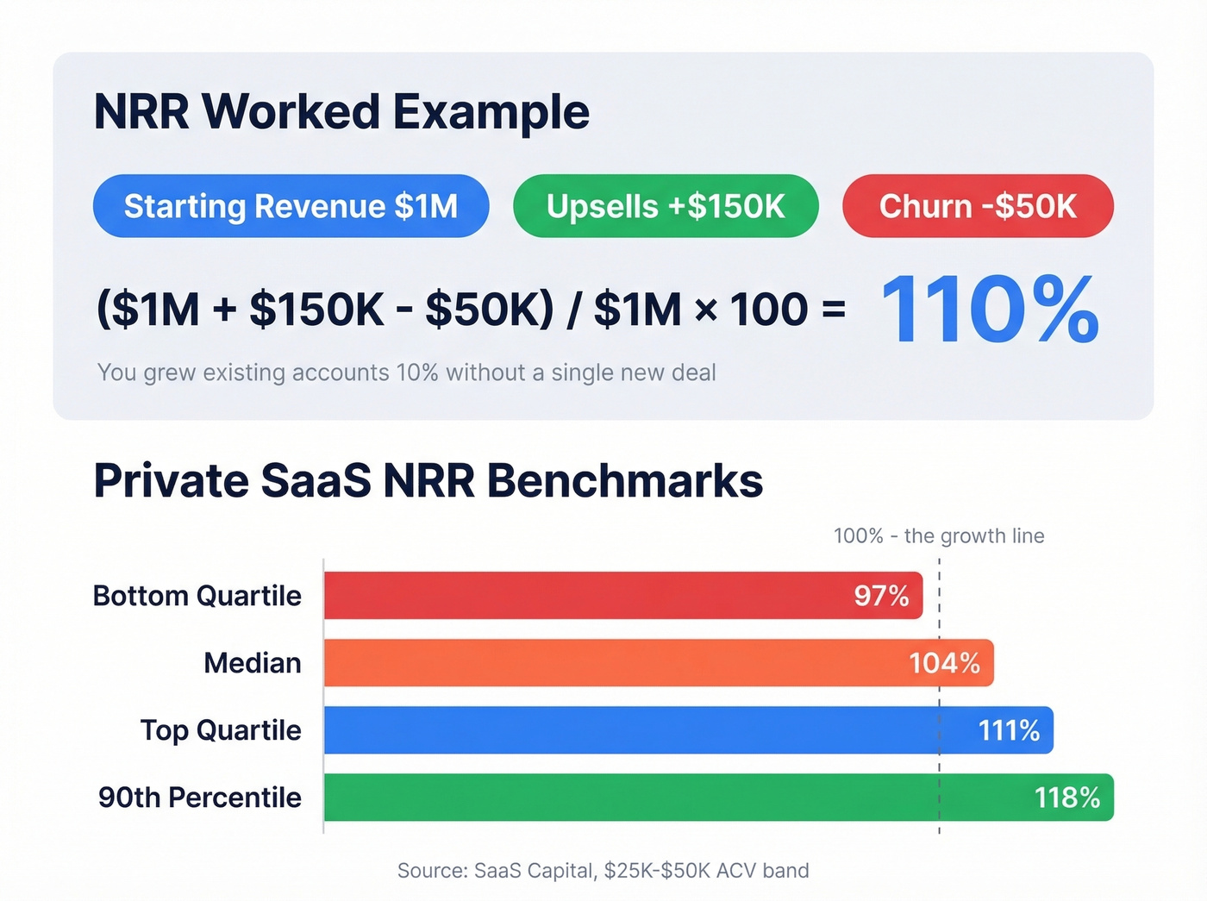The width and height of the screenshot is (1207, 901).
Task: Click the Bottom Quartile axis label
Action: pos(197,595)
